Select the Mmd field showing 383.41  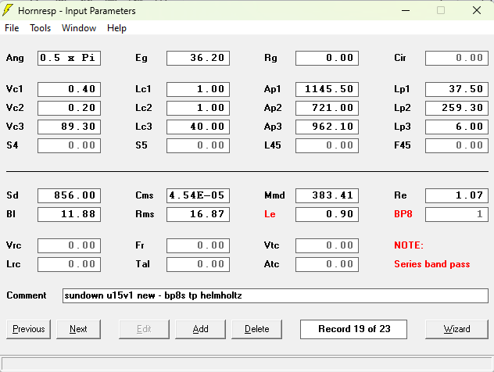(x=327, y=195)
